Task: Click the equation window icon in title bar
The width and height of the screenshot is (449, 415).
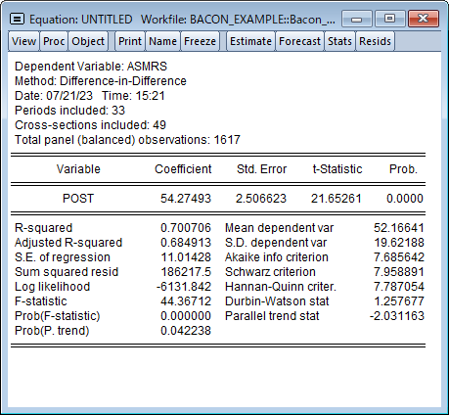Action: click(17, 20)
